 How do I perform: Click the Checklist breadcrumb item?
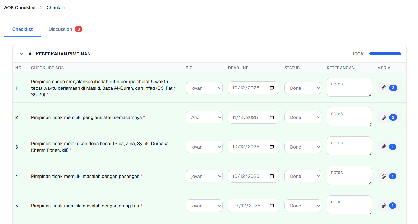57,8
